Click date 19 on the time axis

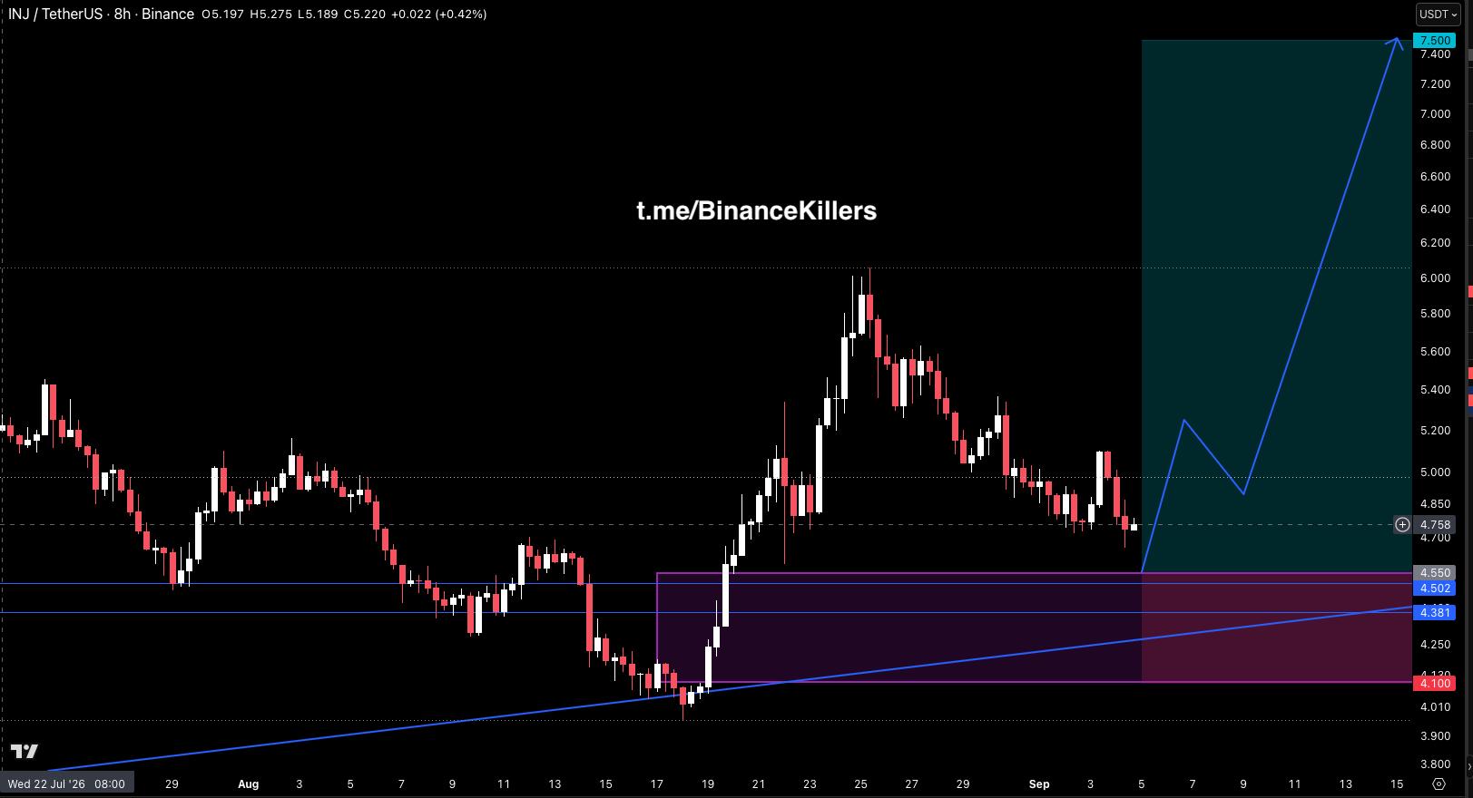pos(708,783)
